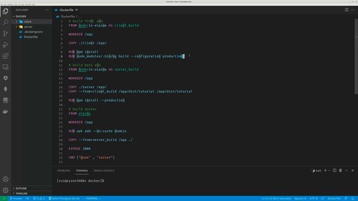Open the Remote Explorer view
The image size is (358, 201).
coord(6,67)
